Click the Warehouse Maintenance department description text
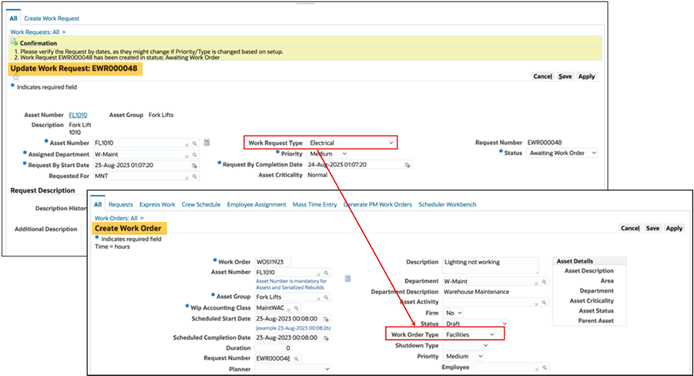 click(476, 292)
